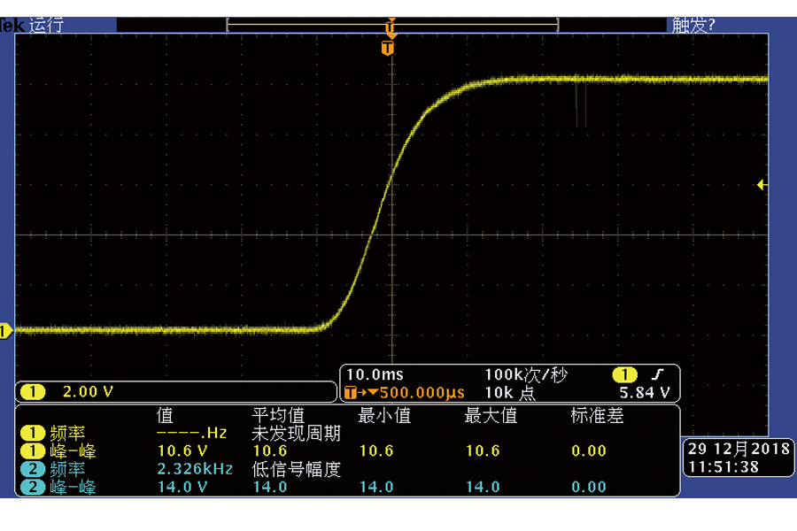797x531 pixels.
Task: Click the 触发? trigger status label
Action: coord(693,25)
